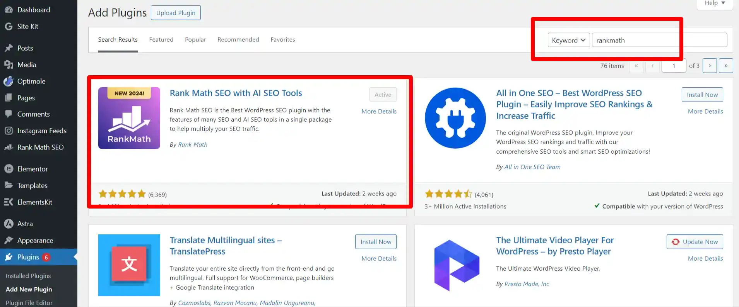Click the Posts pin icon
Viewport: 739px width, 307px height.
tap(9, 48)
